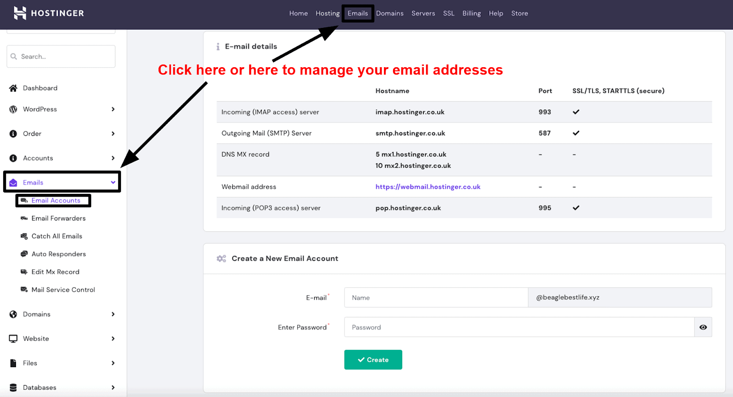The height and width of the screenshot is (397, 733).
Task: Expand the Databases sidebar section
Action: pos(113,387)
